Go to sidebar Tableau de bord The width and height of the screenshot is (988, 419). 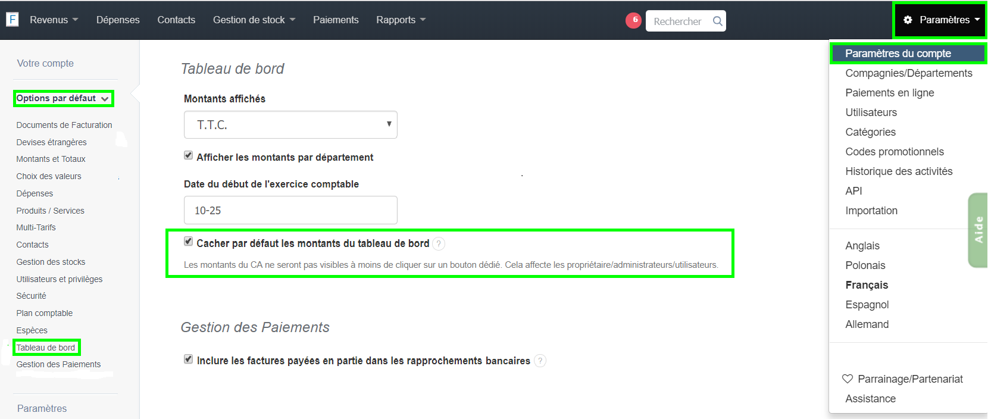click(46, 348)
